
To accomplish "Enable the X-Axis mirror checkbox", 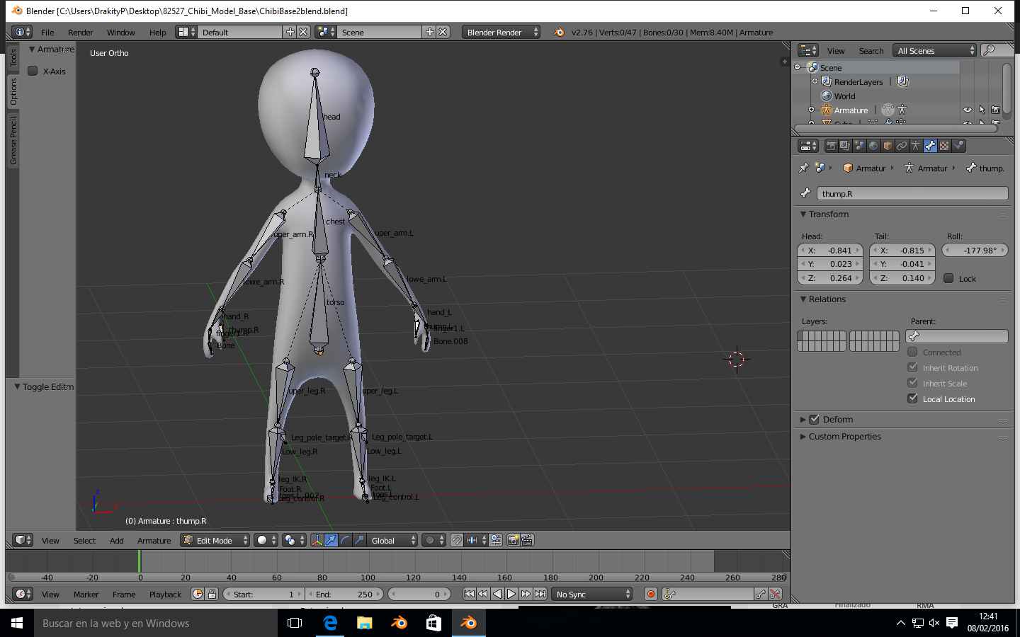I will (x=33, y=71).
